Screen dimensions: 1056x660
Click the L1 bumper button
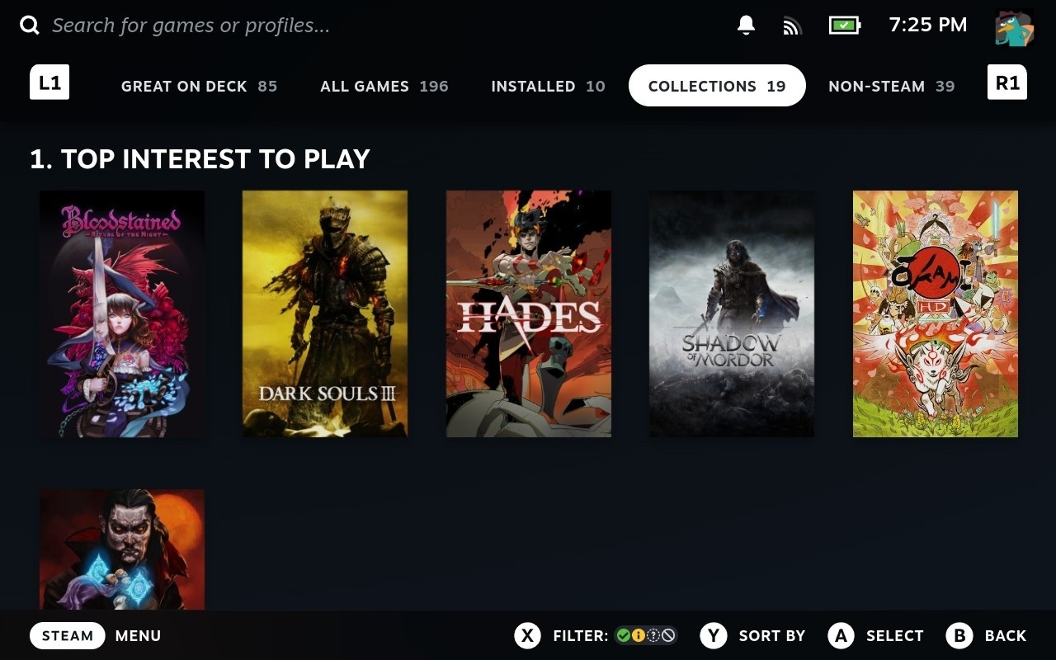[x=49, y=82]
